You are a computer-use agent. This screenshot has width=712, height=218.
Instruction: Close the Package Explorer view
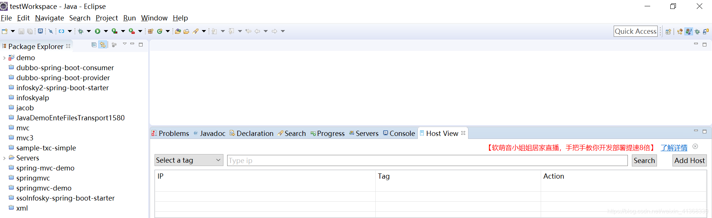click(x=68, y=46)
